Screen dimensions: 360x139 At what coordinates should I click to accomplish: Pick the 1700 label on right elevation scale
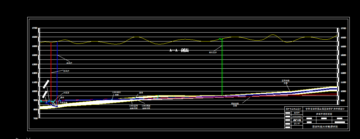[343, 28]
